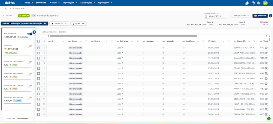
Task: Open detail icon on SERV CAPITAL row
Action: (x=266, y=48)
